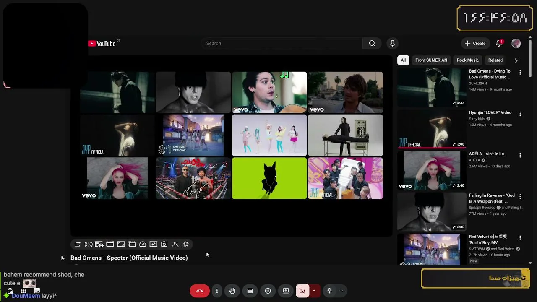Click the video title Bad Omens - Specter

click(129, 258)
